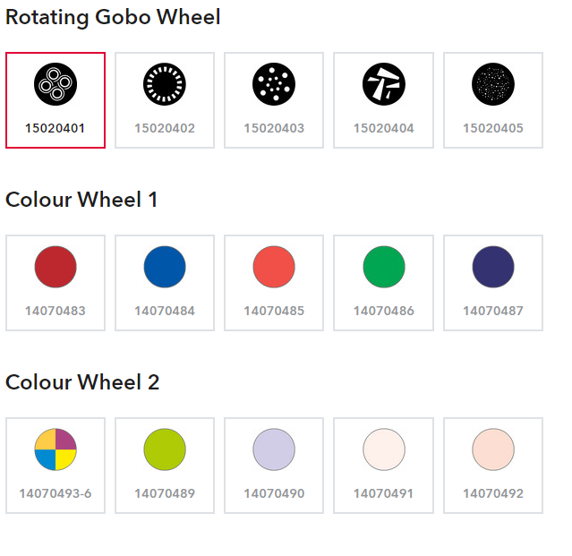Select the pale pink filter 14070491

click(383, 466)
